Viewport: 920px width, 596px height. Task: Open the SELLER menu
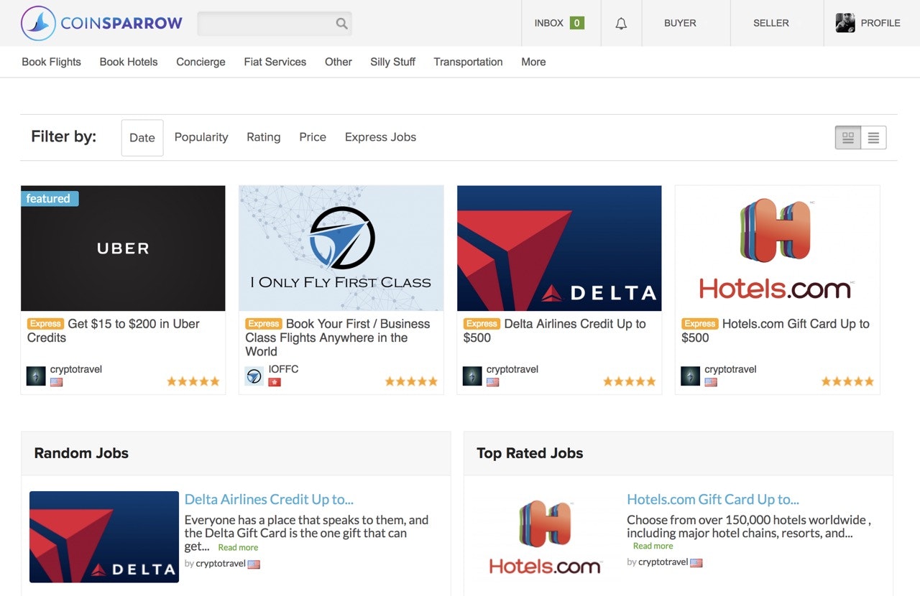771,23
